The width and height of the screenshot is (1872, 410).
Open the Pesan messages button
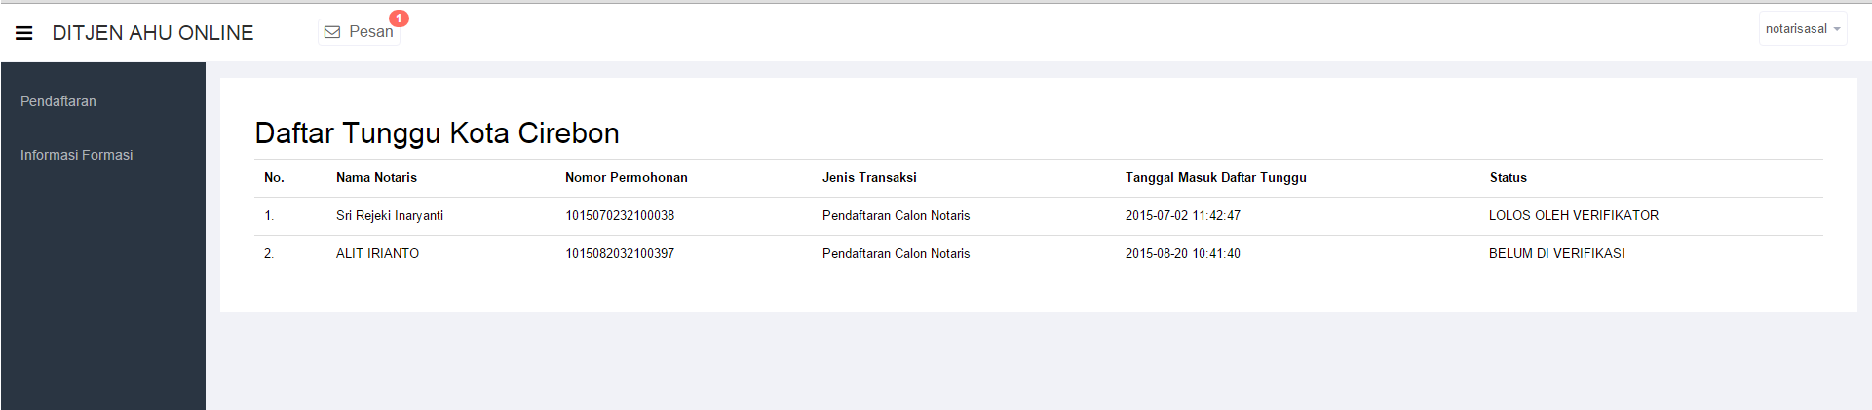360,32
